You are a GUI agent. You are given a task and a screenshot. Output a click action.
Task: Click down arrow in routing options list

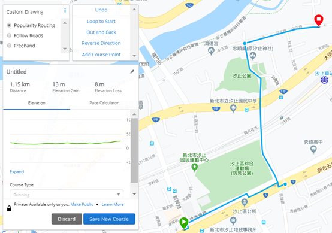[65, 49]
